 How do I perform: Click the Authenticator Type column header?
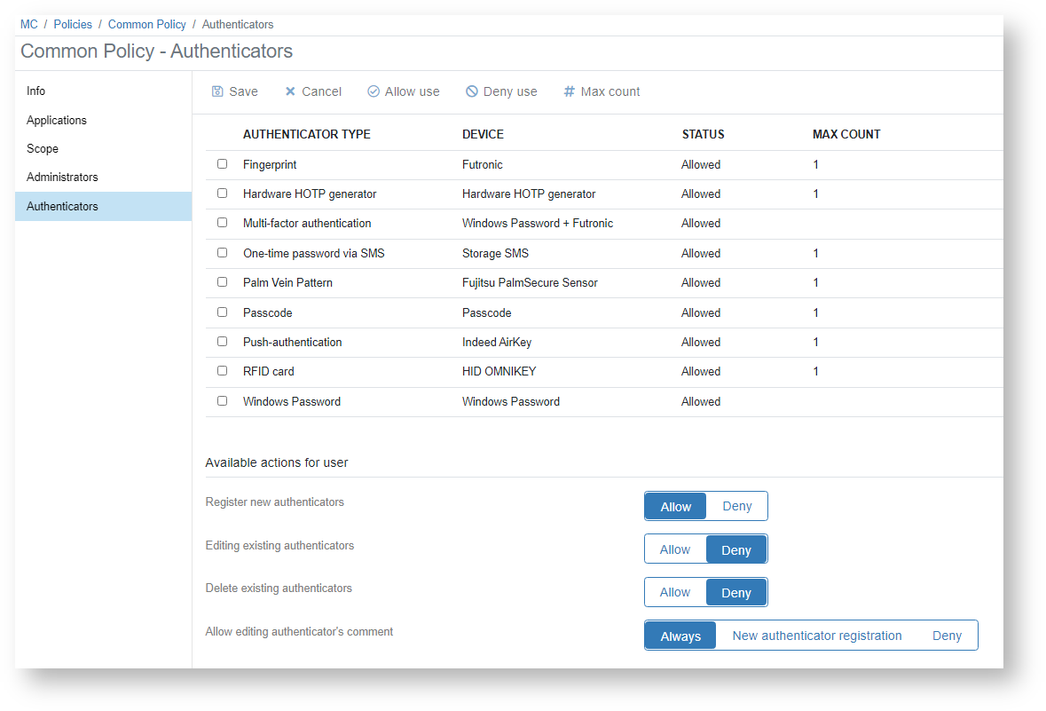[x=307, y=134]
